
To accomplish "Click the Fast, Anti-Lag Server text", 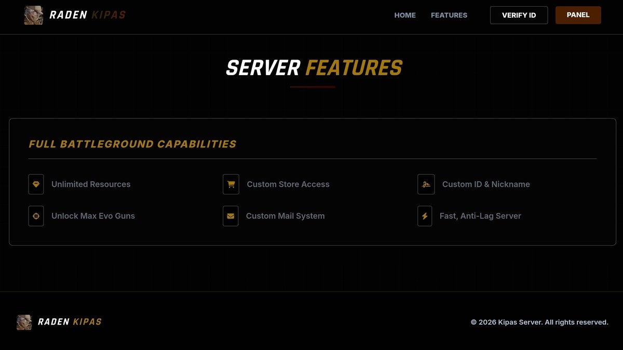I will point(480,216).
